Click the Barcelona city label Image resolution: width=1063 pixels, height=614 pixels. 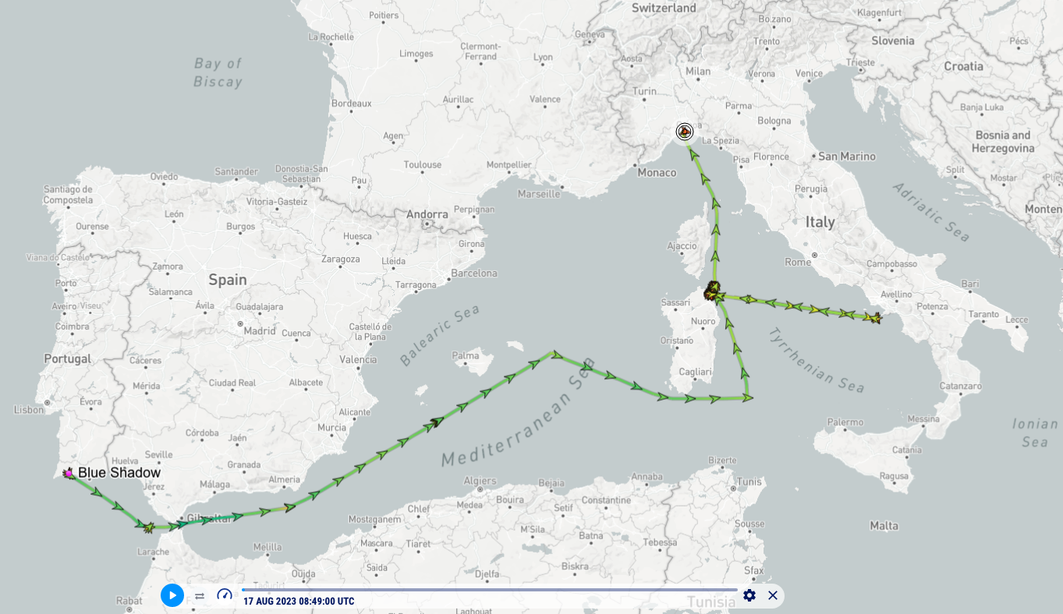click(x=474, y=273)
